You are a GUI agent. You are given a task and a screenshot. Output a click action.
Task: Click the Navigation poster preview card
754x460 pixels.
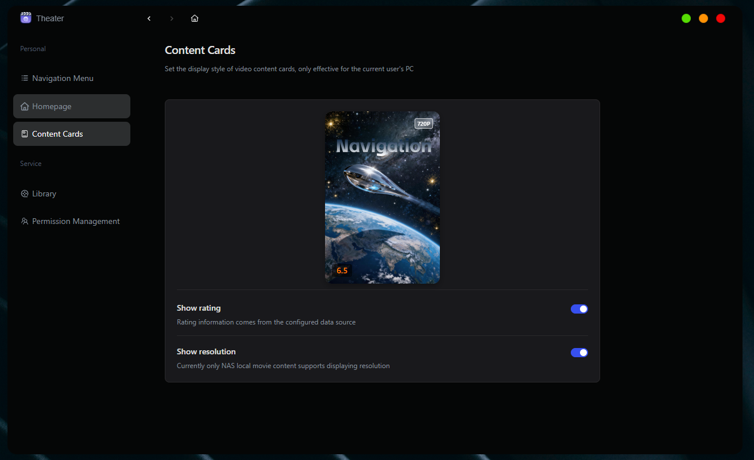pos(382,197)
